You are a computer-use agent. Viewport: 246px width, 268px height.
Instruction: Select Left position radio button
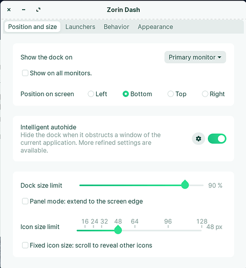tap(91, 94)
